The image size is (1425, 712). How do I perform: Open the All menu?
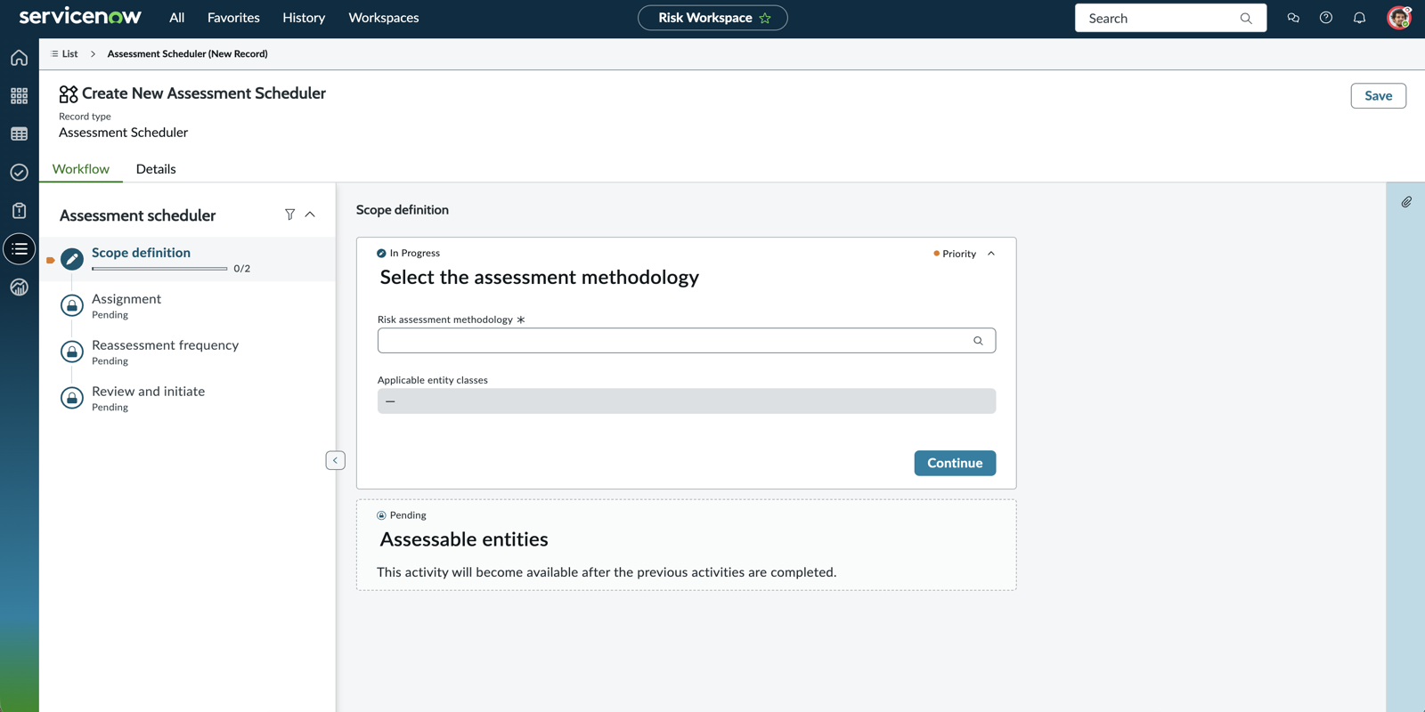pos(177,18)
